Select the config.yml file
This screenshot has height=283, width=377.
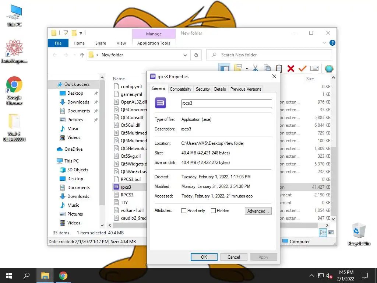[131, 87]
